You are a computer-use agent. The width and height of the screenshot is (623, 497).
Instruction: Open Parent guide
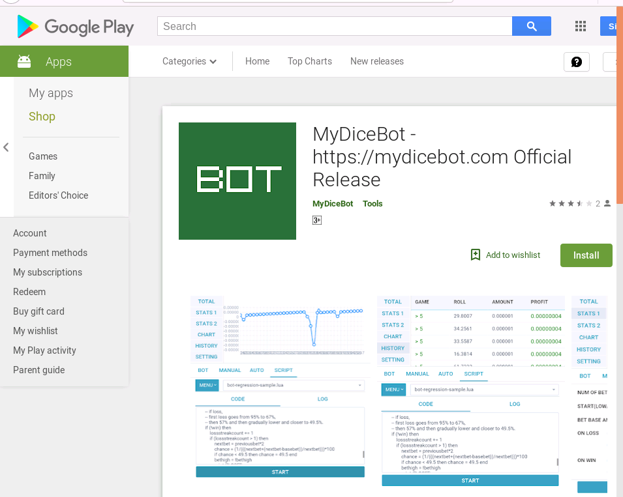click(39, 370)
